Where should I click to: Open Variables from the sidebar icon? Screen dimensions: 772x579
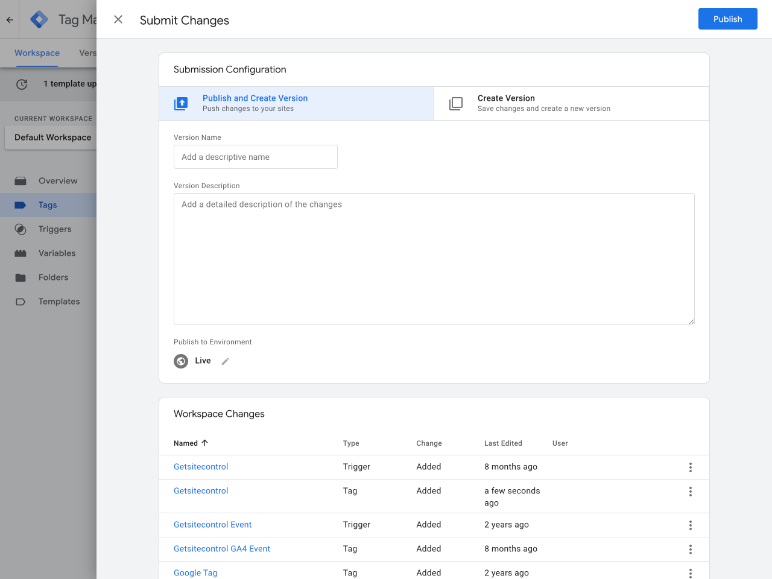(x=21, y=253)
